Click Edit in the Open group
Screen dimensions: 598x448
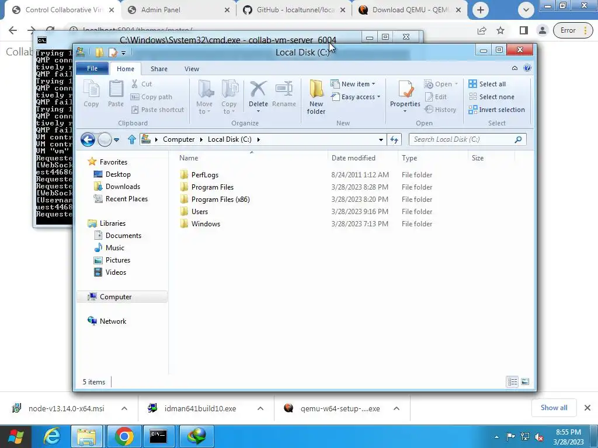[436, 97]
